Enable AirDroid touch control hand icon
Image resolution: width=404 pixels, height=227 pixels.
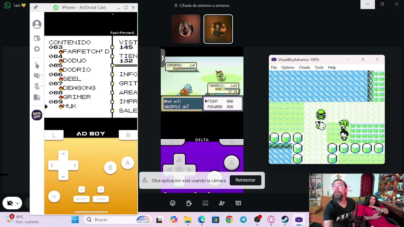click(37, 65)
